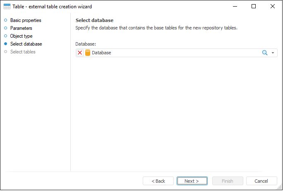Screen dimensions: 283x191
Task: Click the Finish button
Action: [x=227, y=181]
